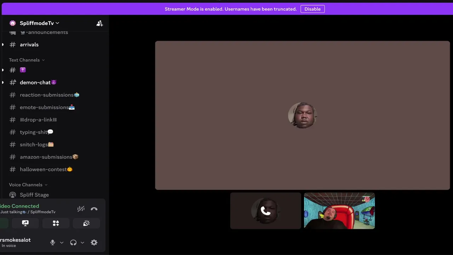Click the share your screen button

point(25,223)
